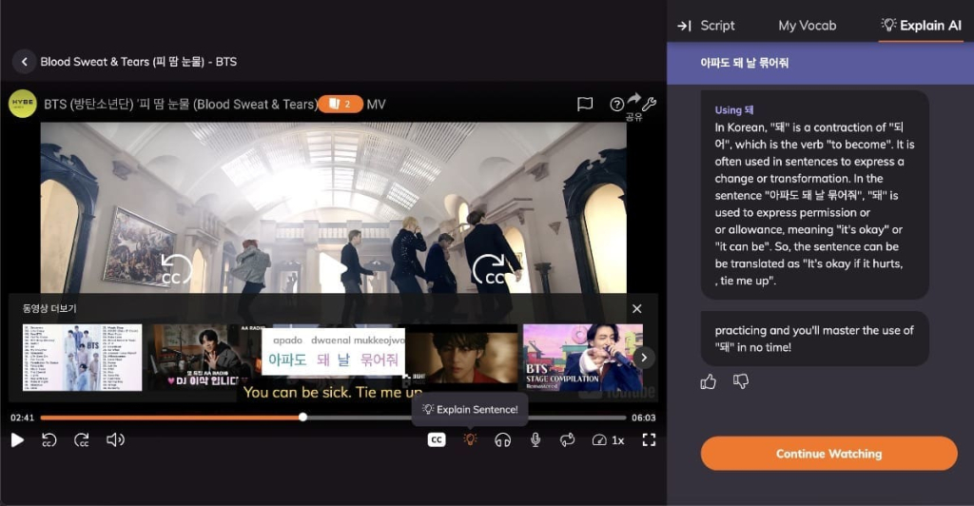Click the 'practicing and you'll master' message bubble
The width and height of the screenshot is (974, 506).
pos(814,339)
